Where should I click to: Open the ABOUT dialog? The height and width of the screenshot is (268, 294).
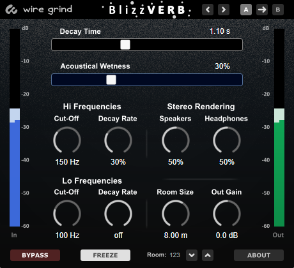(x=259, y=255)
